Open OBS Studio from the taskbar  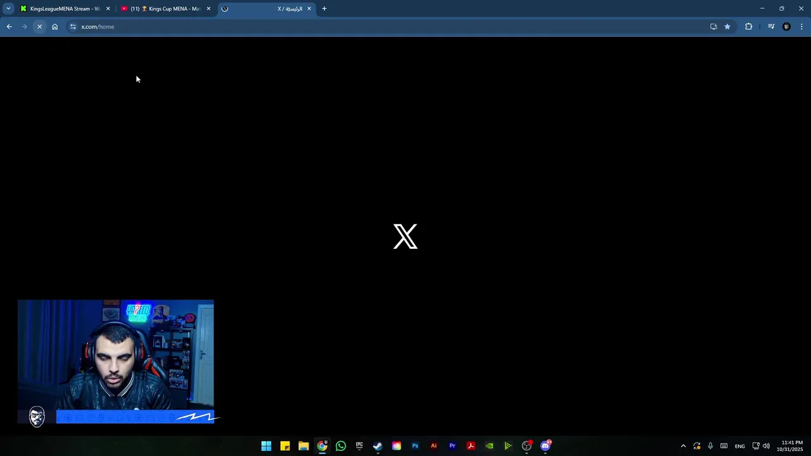(527, 446)
